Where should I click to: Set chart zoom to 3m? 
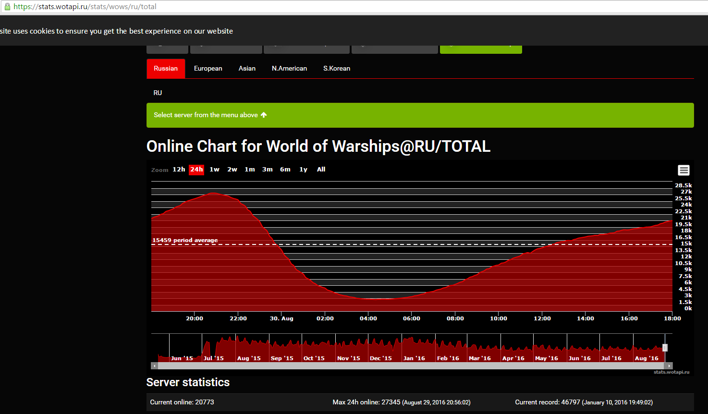point(268,170)
